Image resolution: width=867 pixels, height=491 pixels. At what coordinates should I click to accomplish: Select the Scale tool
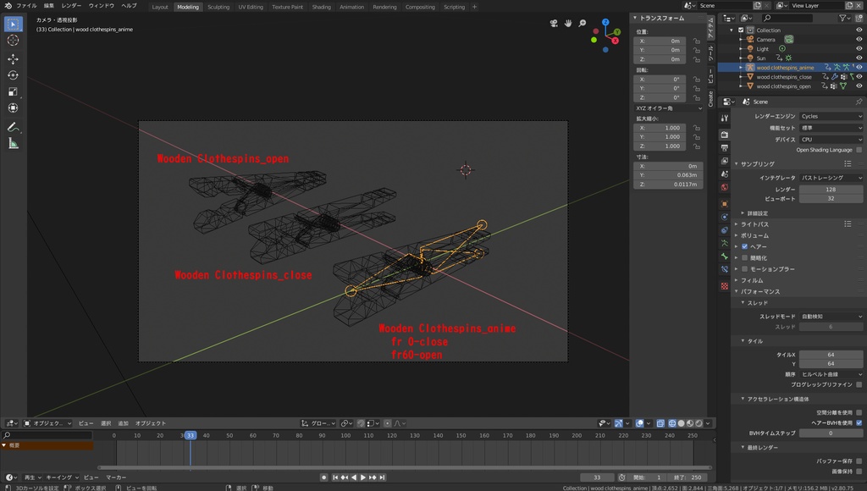tap(13, 91)
